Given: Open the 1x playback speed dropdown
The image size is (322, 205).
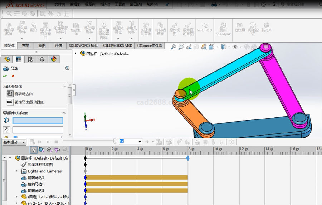Looking at the screenshot, I should tap(140, 142).
